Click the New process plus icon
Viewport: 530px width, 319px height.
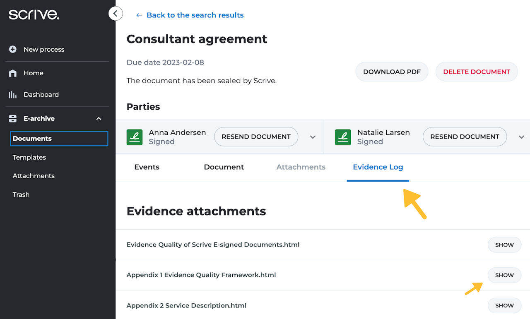click(x=13, y=49)
